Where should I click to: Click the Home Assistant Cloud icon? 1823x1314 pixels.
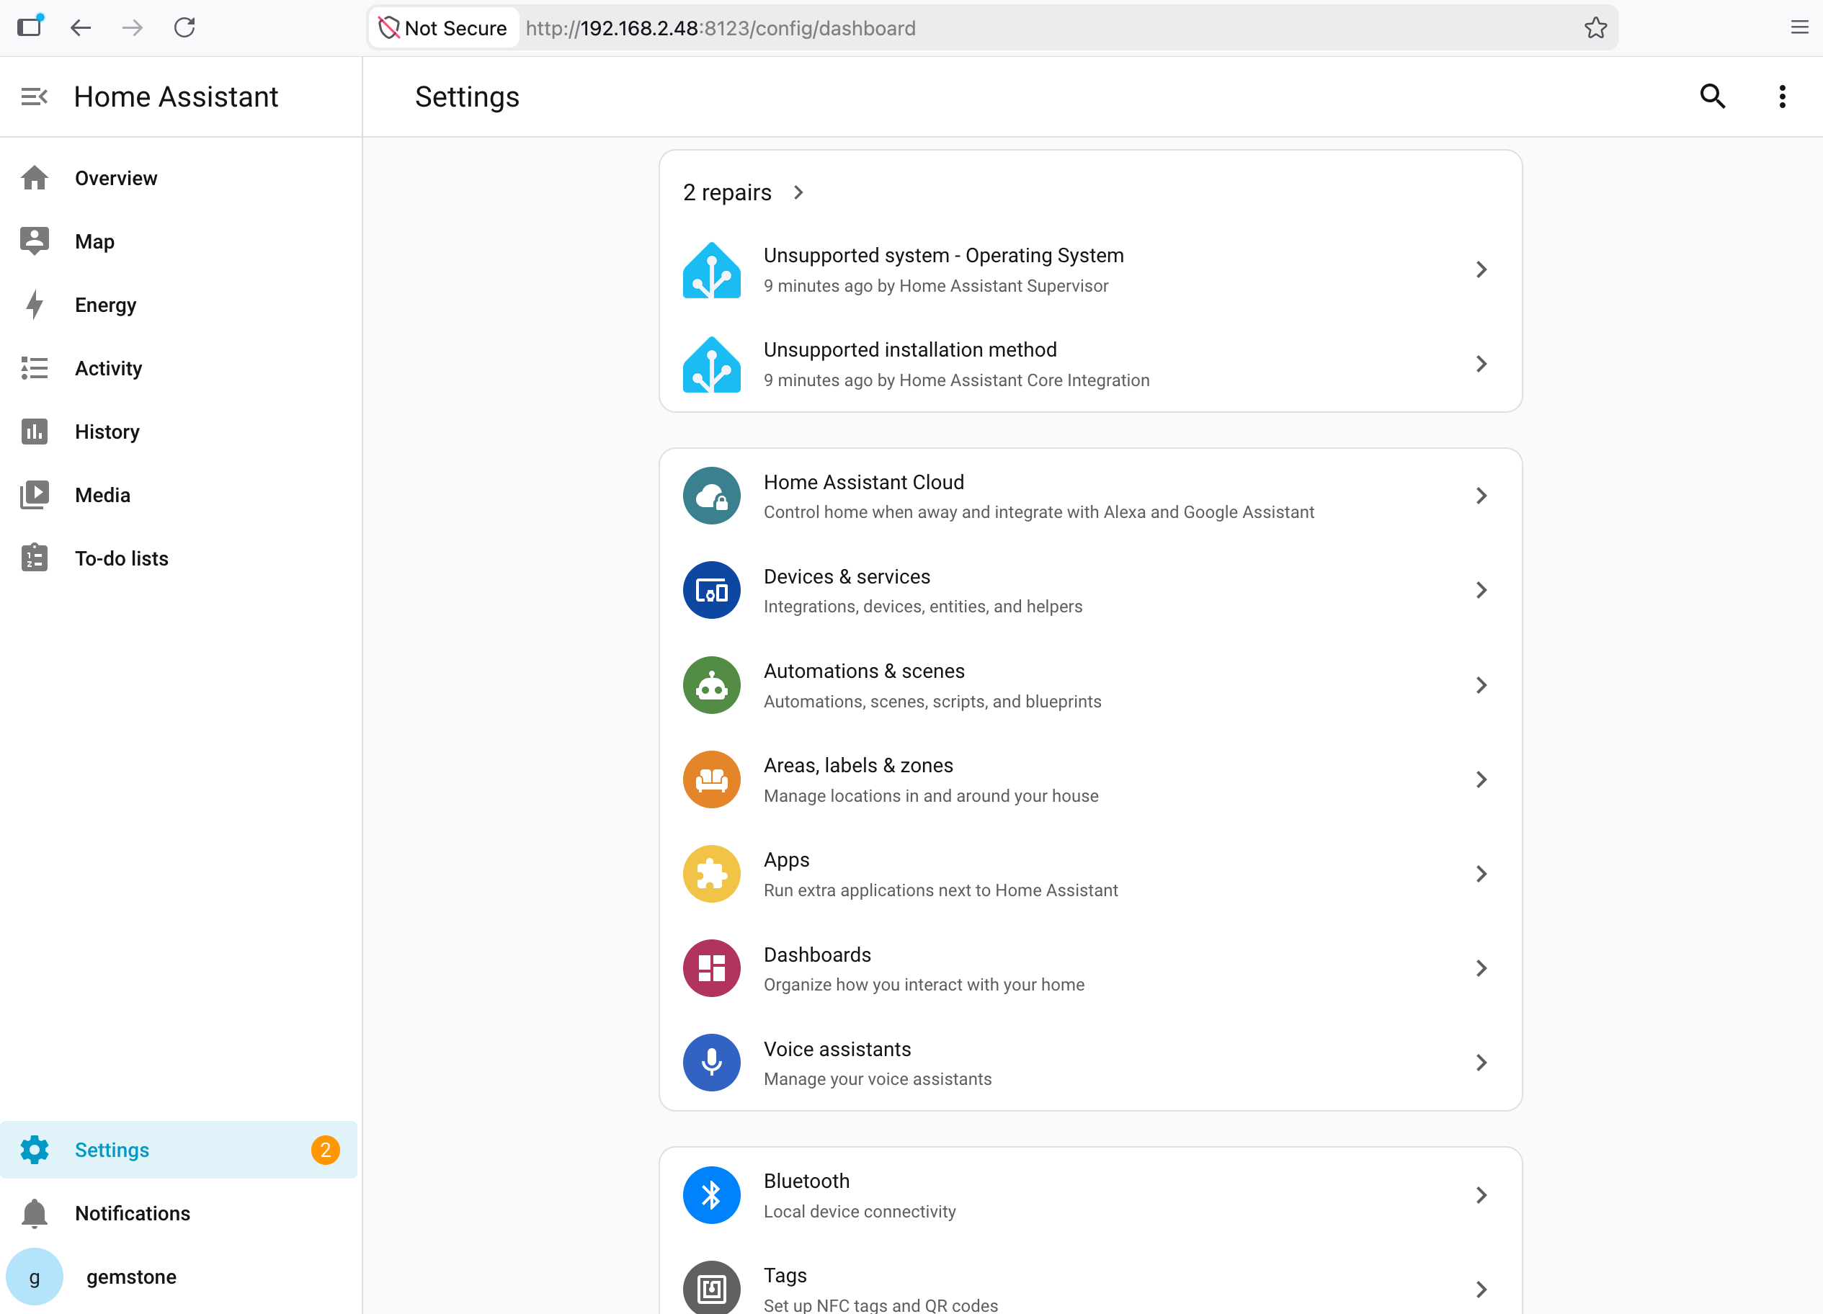[711, 496]
